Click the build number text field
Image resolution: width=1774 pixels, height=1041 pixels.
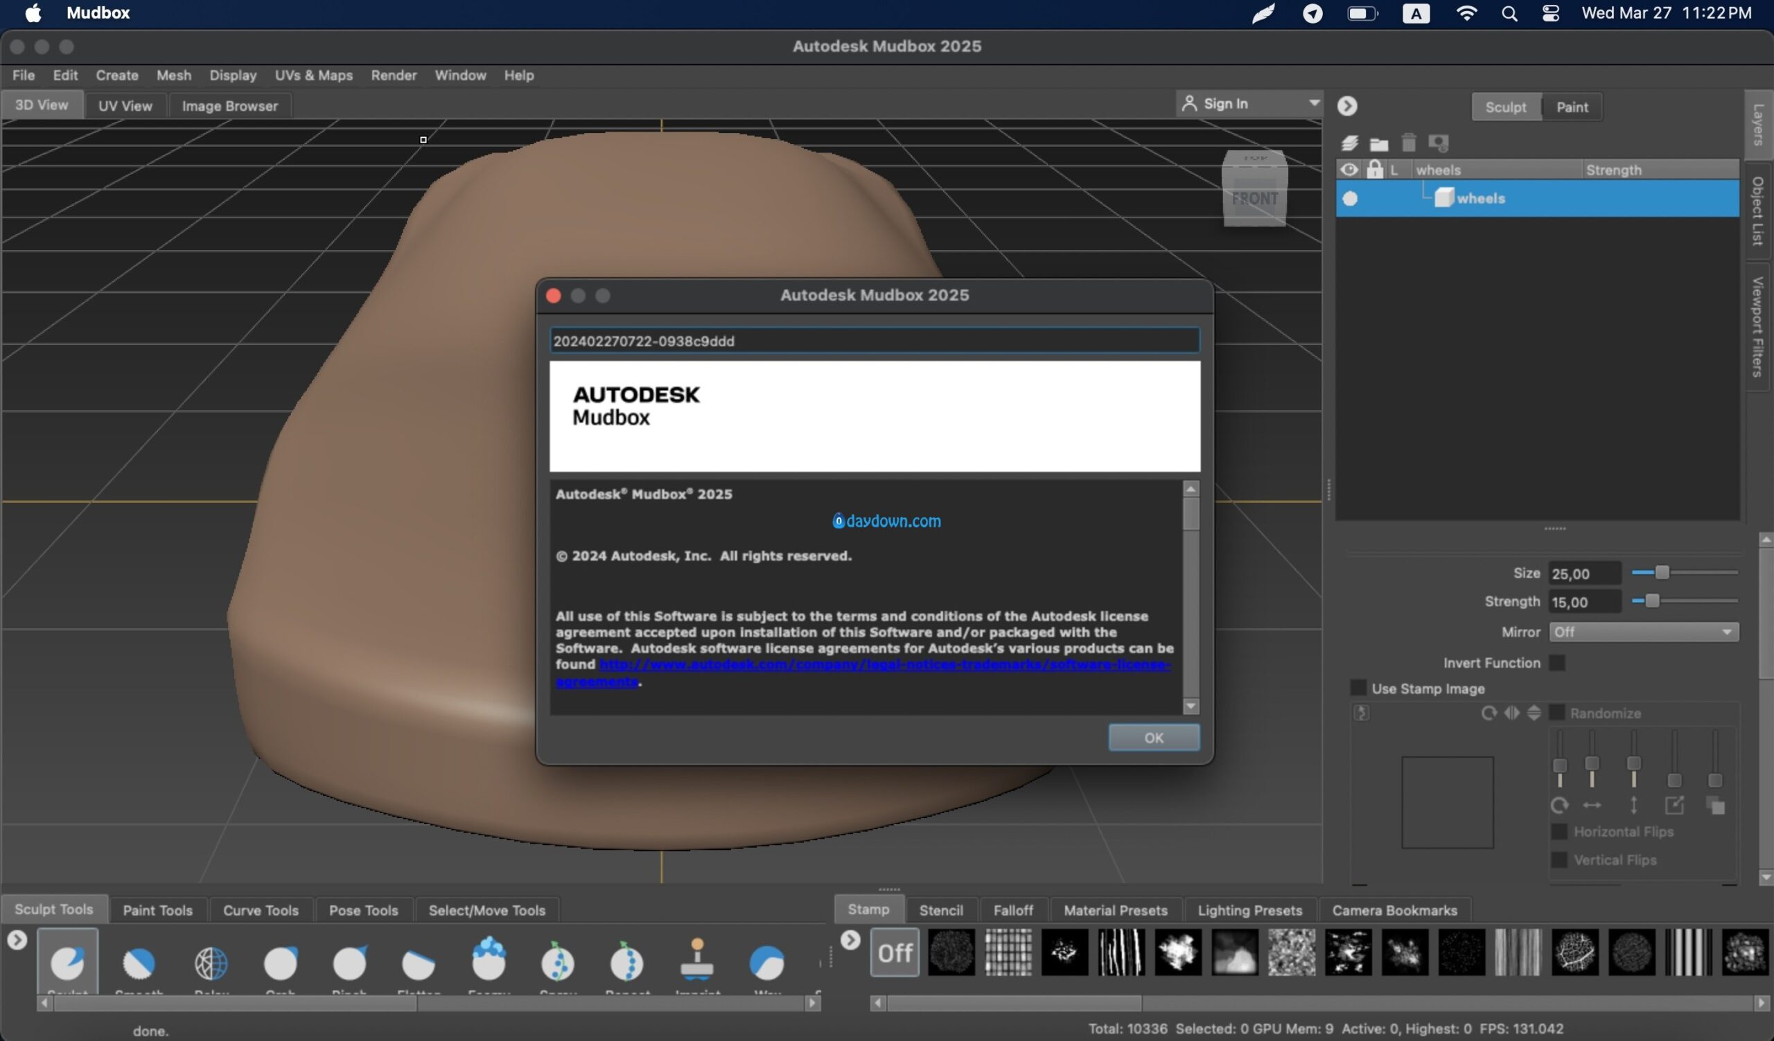(x=875, y=341)
